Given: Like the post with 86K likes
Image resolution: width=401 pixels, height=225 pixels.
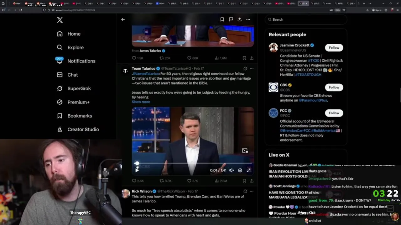Looking at the screenshot, I should point(192,58).
